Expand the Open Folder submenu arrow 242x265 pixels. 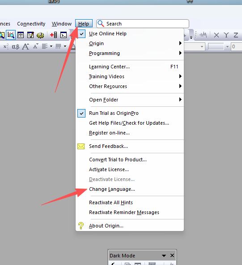pos(180,100)
